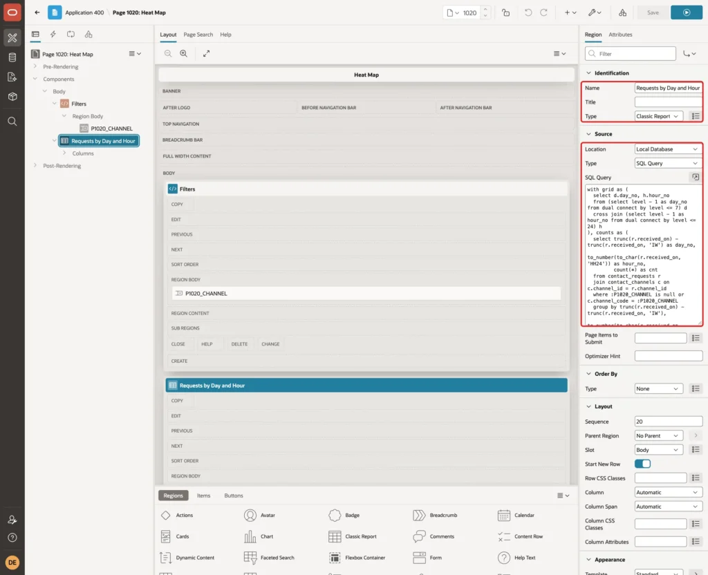
Task: Go back with the left arrow
Action: pos(37,12)
